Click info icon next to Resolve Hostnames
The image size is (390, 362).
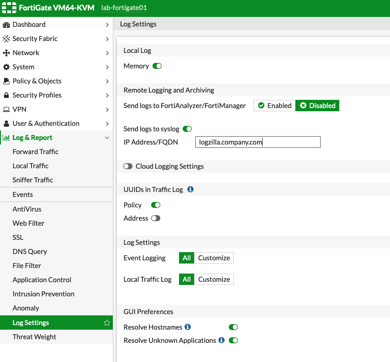(188, 327)
